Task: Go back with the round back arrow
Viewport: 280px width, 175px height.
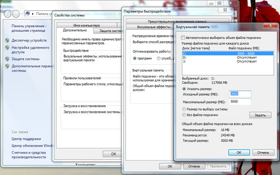Action: click(7, 14)
